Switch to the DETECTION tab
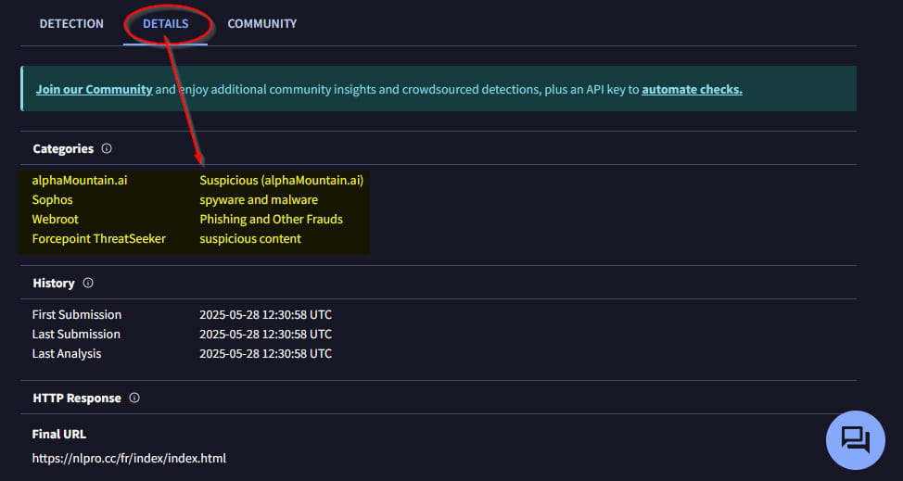Viewport: 903px width, 481px height. [71, 23]
